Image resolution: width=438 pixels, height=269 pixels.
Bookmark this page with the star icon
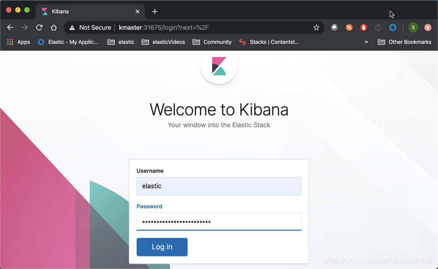[x=316, y=27]
